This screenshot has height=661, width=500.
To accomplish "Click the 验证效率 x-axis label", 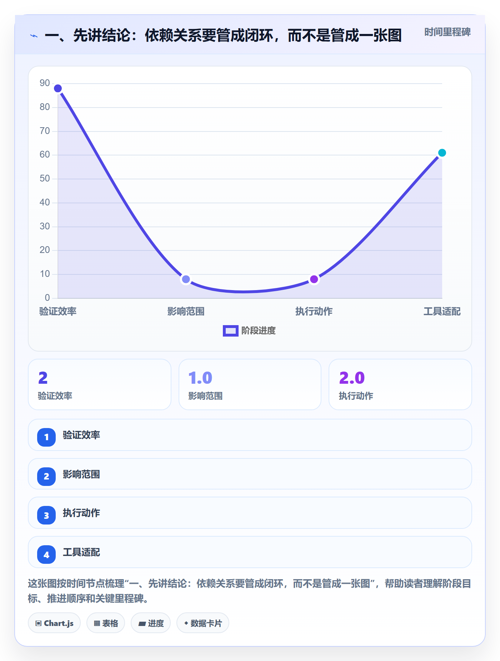I will pyautogui.click(x=58, y=312).
